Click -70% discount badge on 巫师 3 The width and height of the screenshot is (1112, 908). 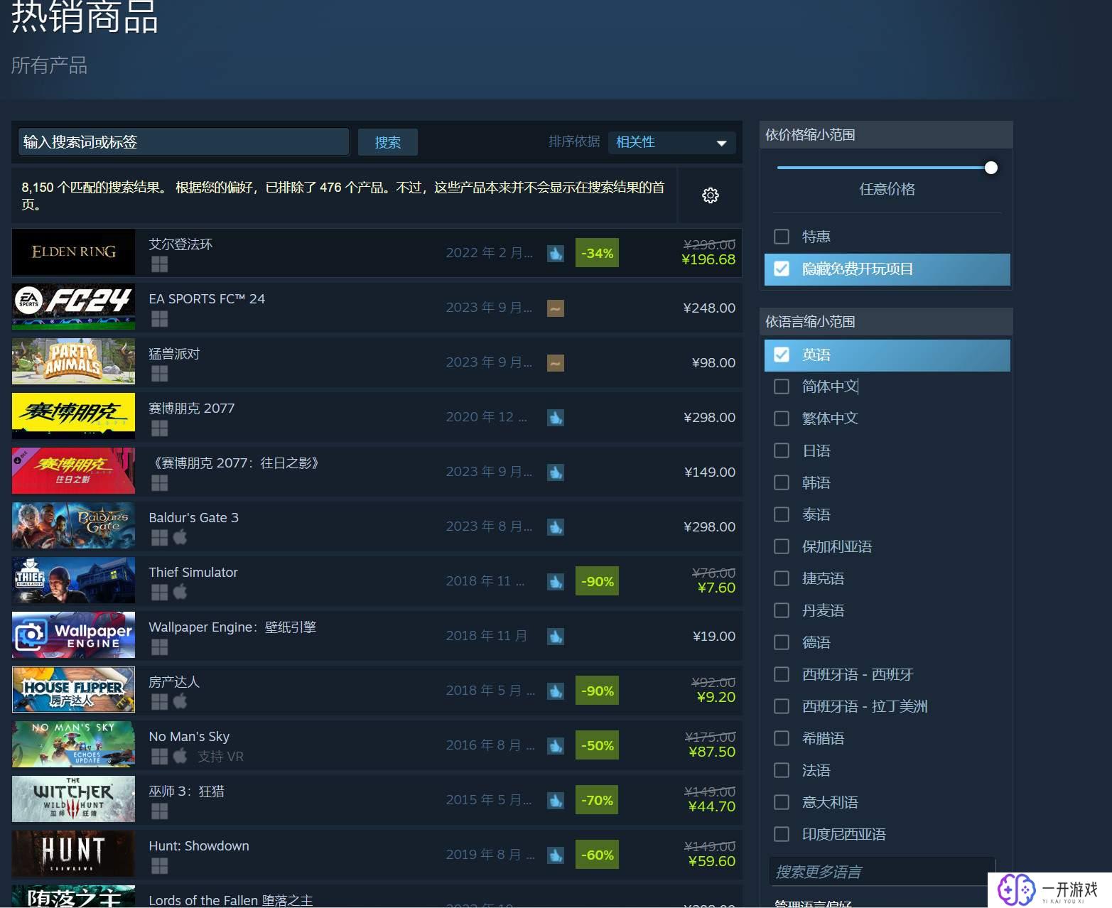pos(597,800)
